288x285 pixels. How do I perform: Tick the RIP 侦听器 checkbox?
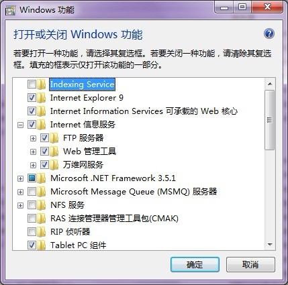[x=32, y=232]
